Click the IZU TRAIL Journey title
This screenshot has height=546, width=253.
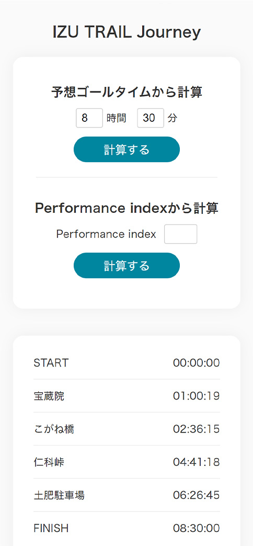click(126, 32)
